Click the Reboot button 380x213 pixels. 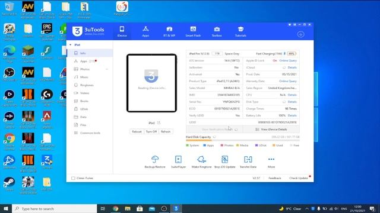point(137,131)
